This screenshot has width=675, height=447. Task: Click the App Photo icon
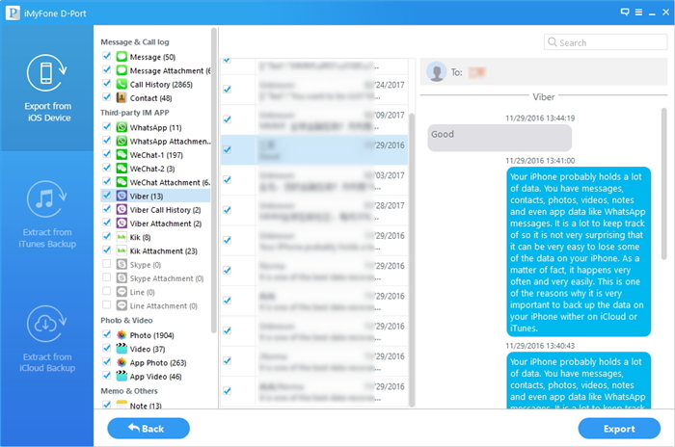[121, 362]
